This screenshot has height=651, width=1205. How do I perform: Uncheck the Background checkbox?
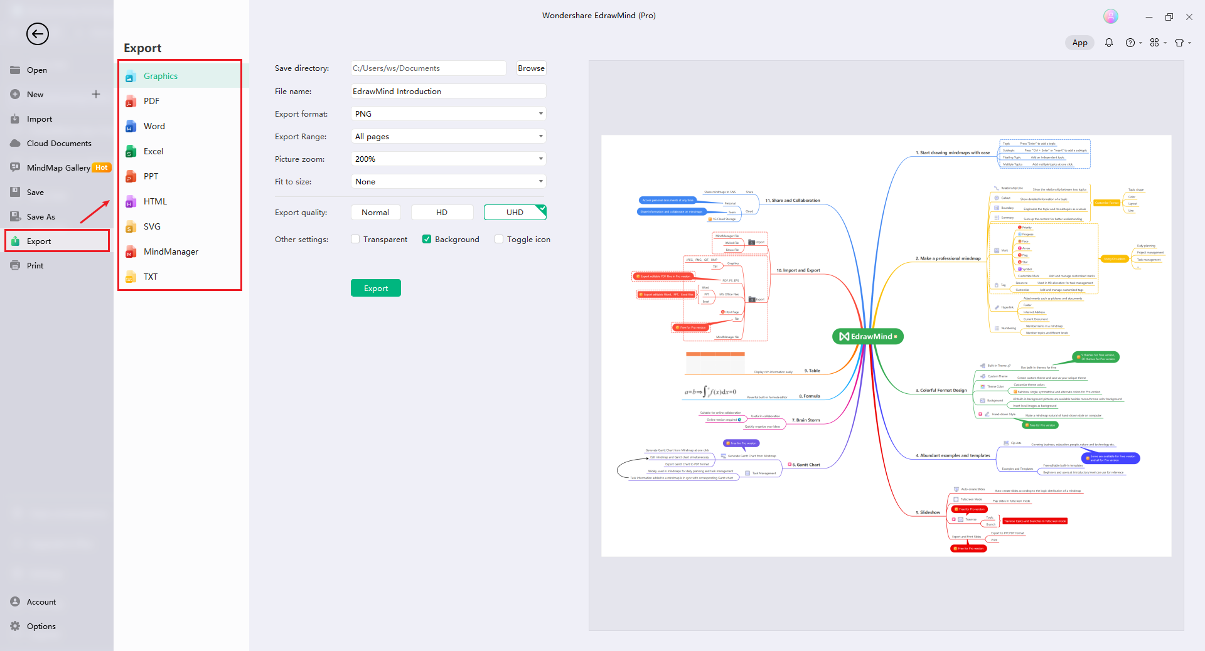tap(427, 239)
